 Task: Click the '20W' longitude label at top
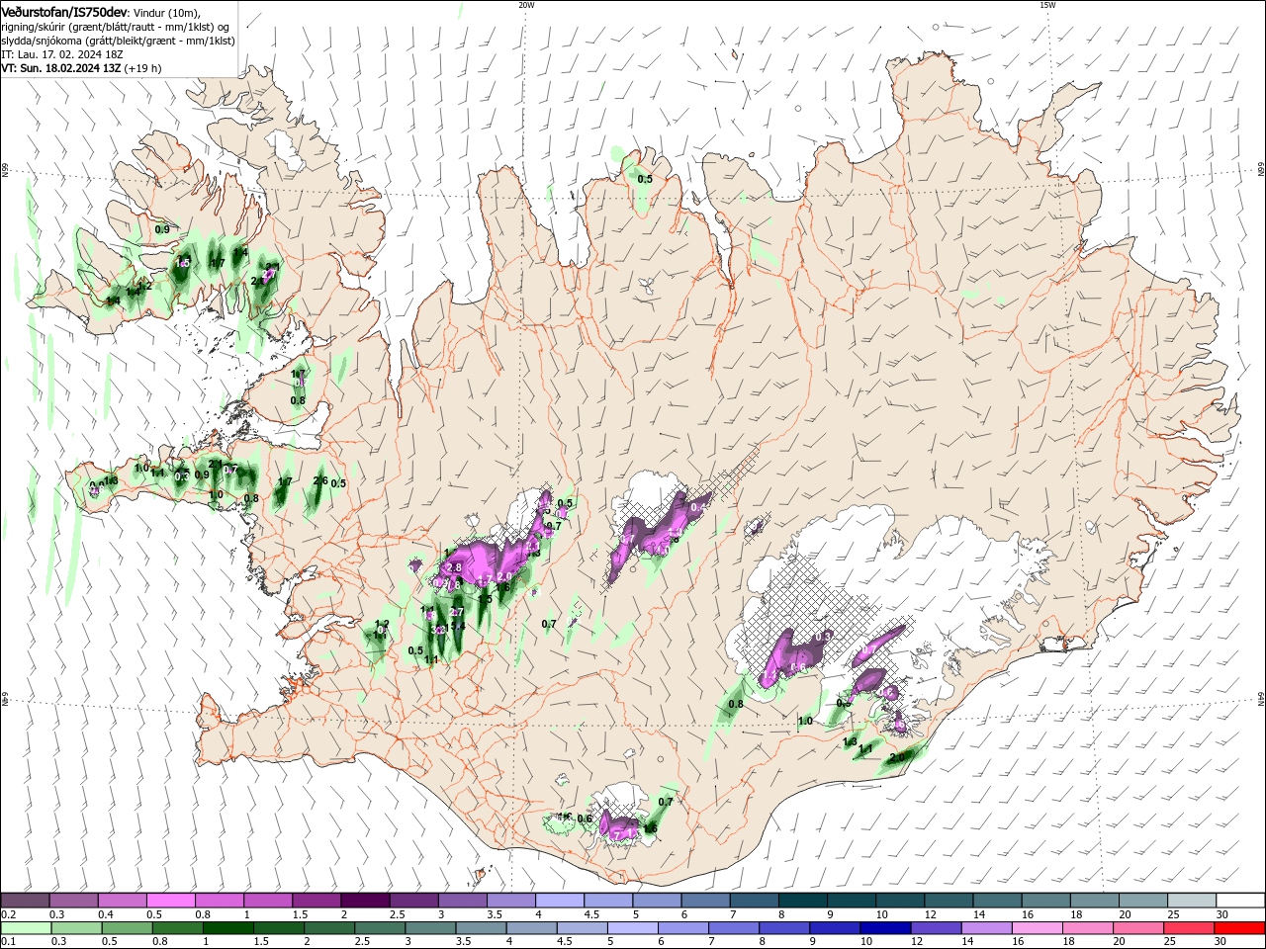pyautogui.click(x=526, y=5)
